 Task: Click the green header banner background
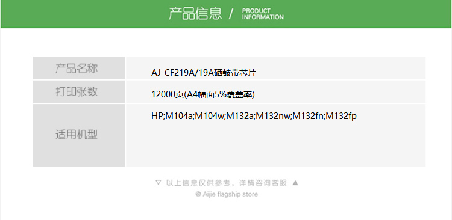pos(86,14)
